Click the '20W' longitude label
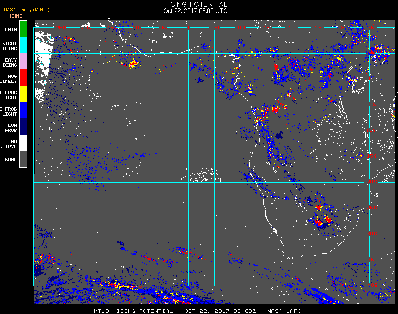Image resolution: width=398 pixels, height=314 pixels. click(87, 28)
